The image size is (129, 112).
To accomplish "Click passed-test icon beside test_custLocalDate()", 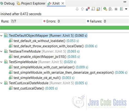I will pyautogui.click(x=11, y=88).
